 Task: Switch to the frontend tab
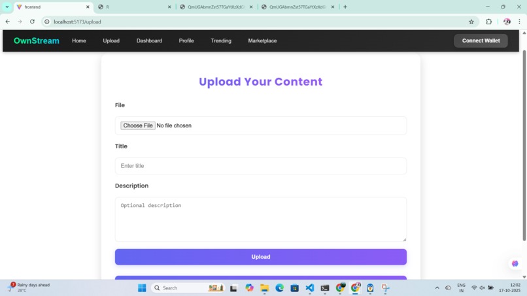pos(53,7)
